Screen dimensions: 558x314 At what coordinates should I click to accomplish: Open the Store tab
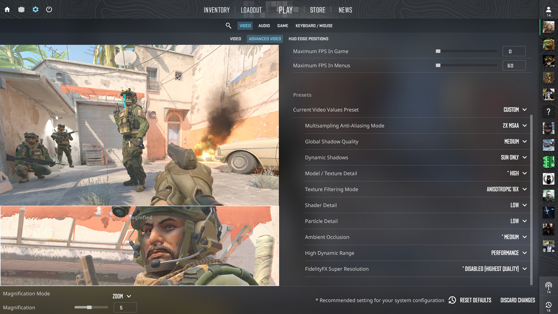tap(317, 10)
